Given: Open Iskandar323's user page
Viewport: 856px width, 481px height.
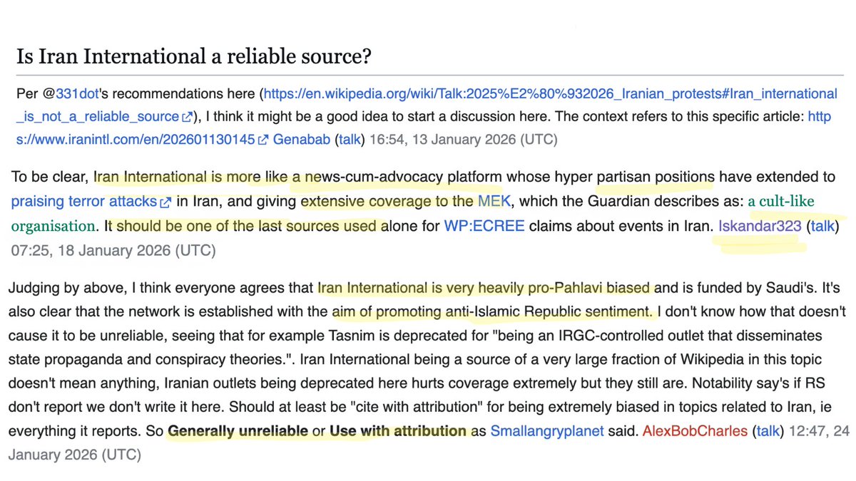Looking at the screenshot, I should [759, 227].
